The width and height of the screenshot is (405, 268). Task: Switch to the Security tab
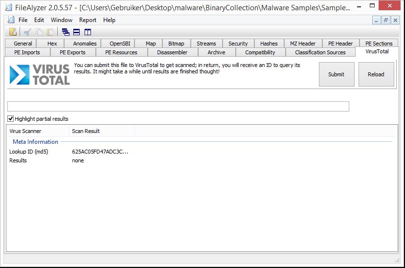(238, 44)
